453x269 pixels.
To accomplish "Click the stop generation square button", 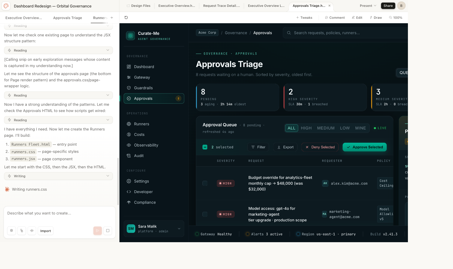I will [x=108, y=231].
